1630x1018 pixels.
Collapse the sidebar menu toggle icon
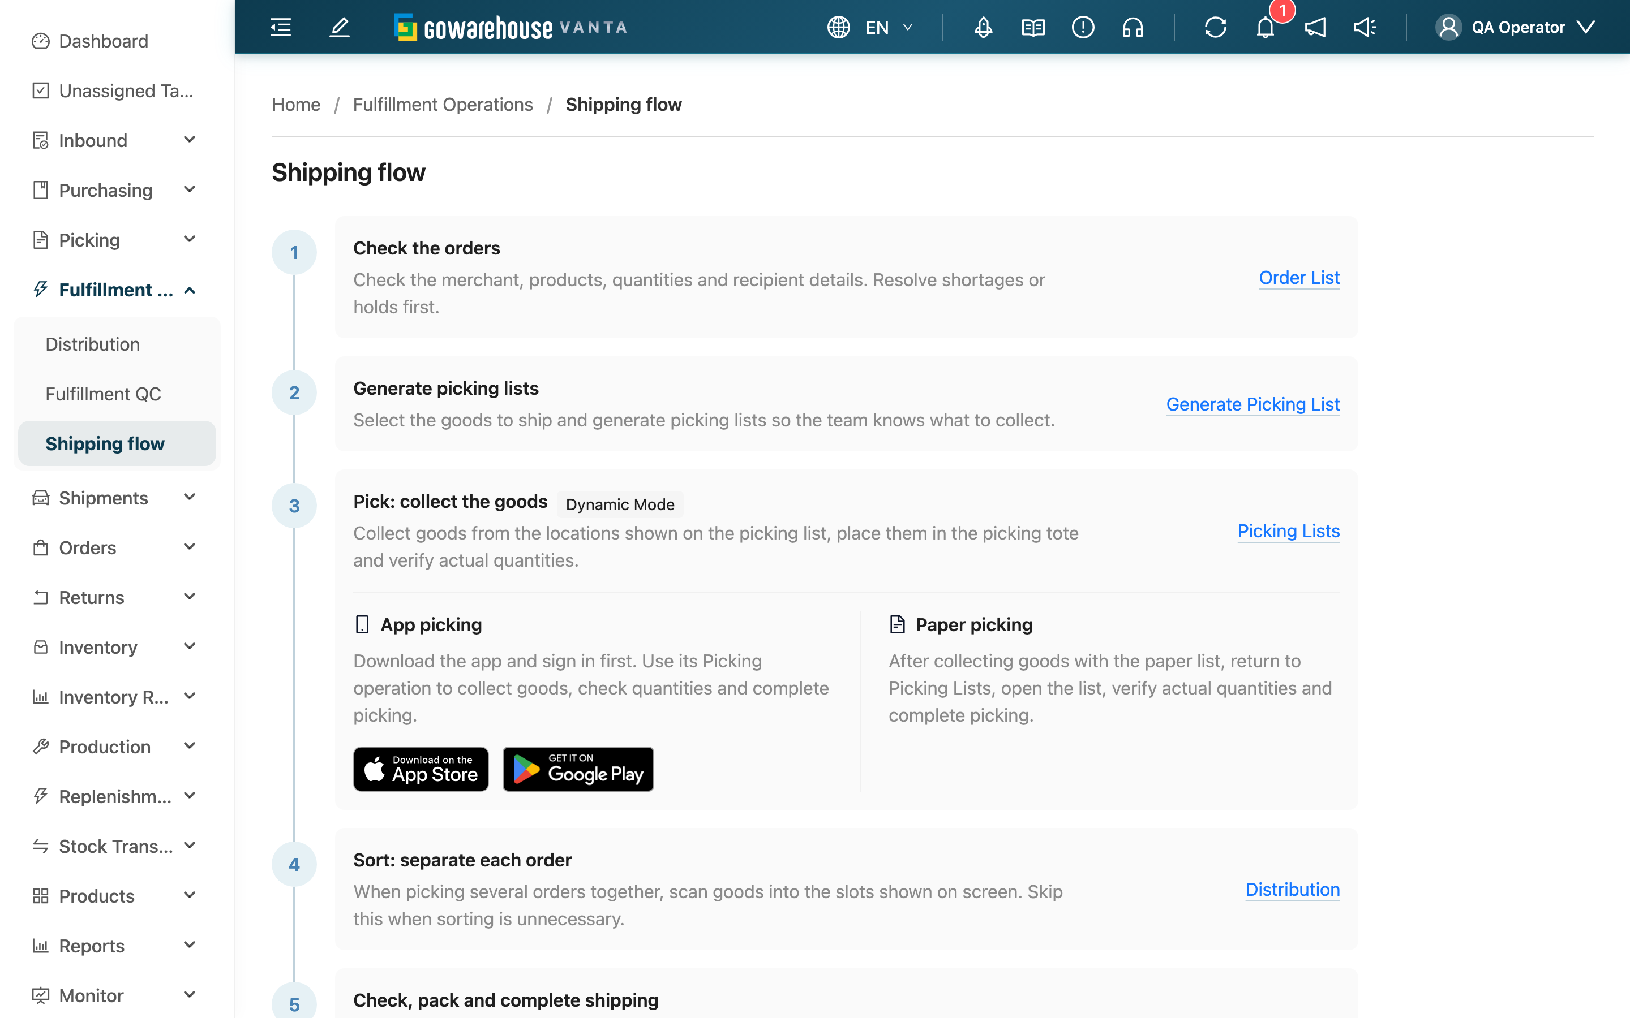[x=281, y=28]
